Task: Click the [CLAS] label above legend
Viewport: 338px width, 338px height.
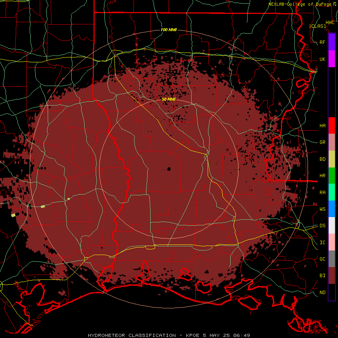Action: pos(317,26)
